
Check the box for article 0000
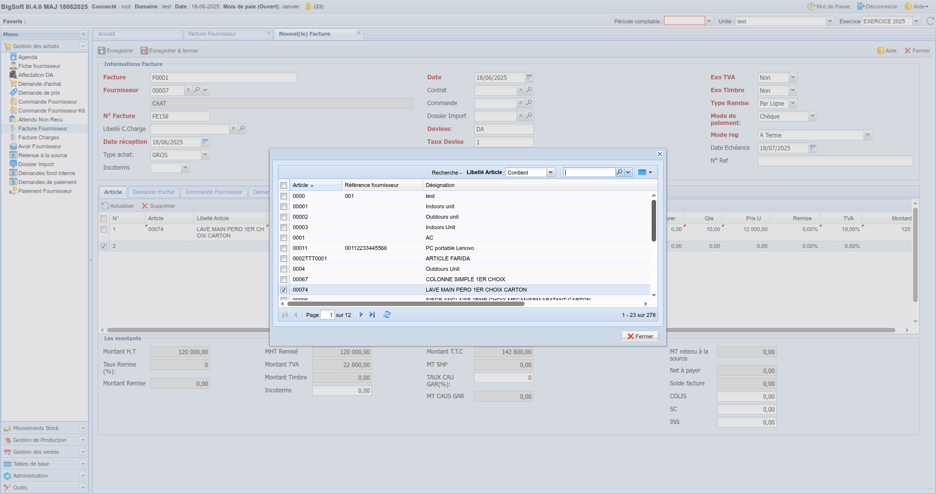[284, 196]
